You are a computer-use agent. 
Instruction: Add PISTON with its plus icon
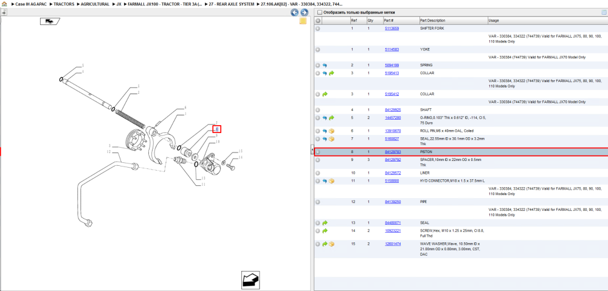click(317, 152)
